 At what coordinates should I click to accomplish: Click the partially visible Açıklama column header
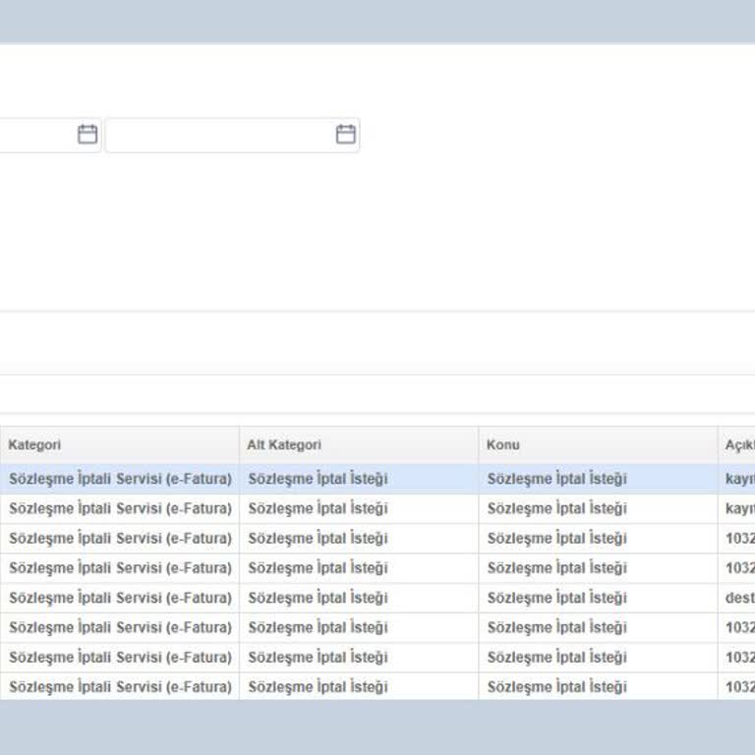coord(739,445)
